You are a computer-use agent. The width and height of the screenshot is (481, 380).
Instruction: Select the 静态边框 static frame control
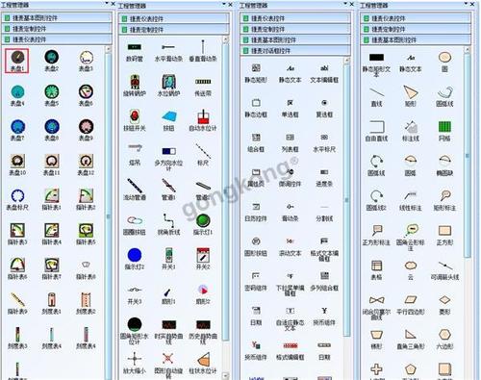(x=256, y=109)
